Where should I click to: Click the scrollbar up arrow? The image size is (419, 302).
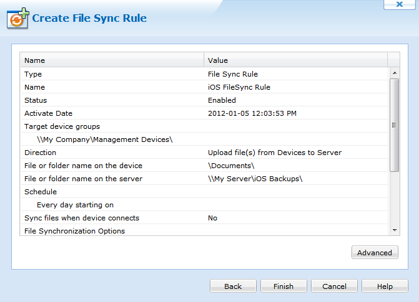point(394,72)
